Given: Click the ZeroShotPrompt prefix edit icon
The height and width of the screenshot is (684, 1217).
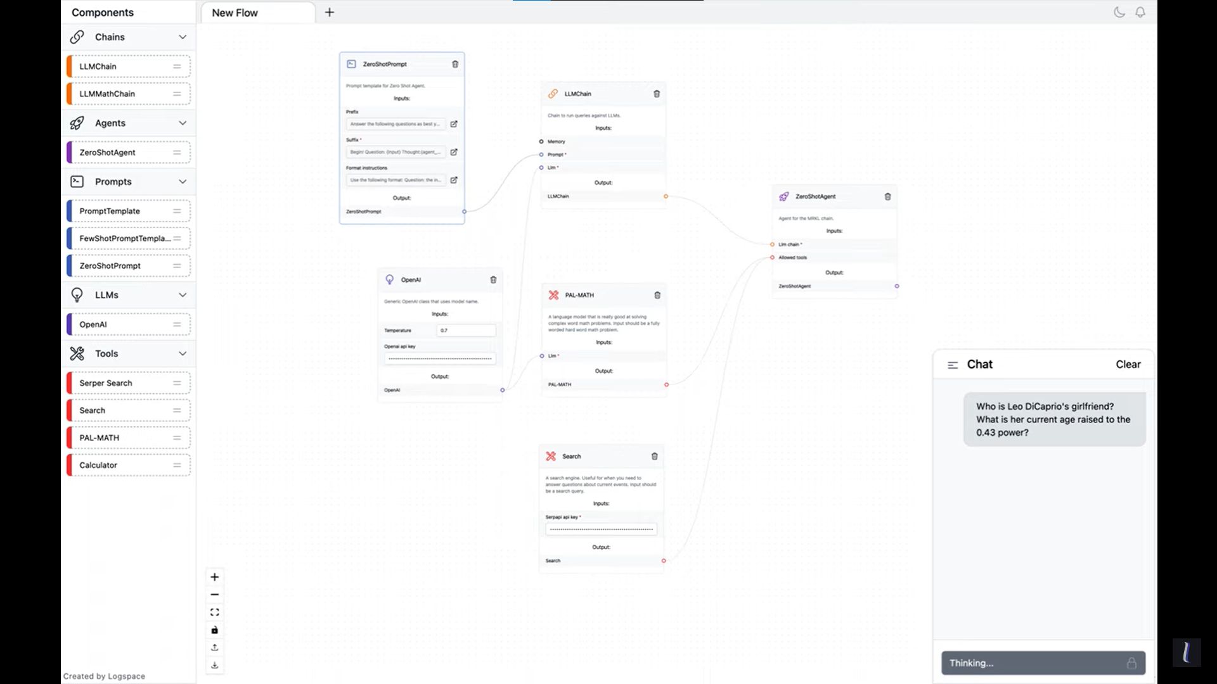Looking at the screenshot, I should [x=454, y=123].
